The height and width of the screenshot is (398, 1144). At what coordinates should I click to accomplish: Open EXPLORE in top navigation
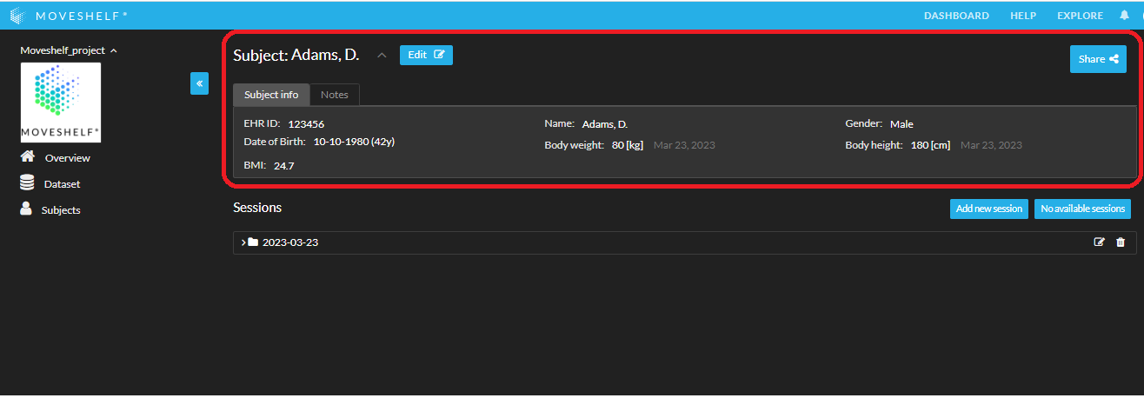pos(1080,16)
